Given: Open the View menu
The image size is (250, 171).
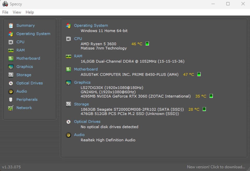Looking at the screenshot, I should coord(17,12).
